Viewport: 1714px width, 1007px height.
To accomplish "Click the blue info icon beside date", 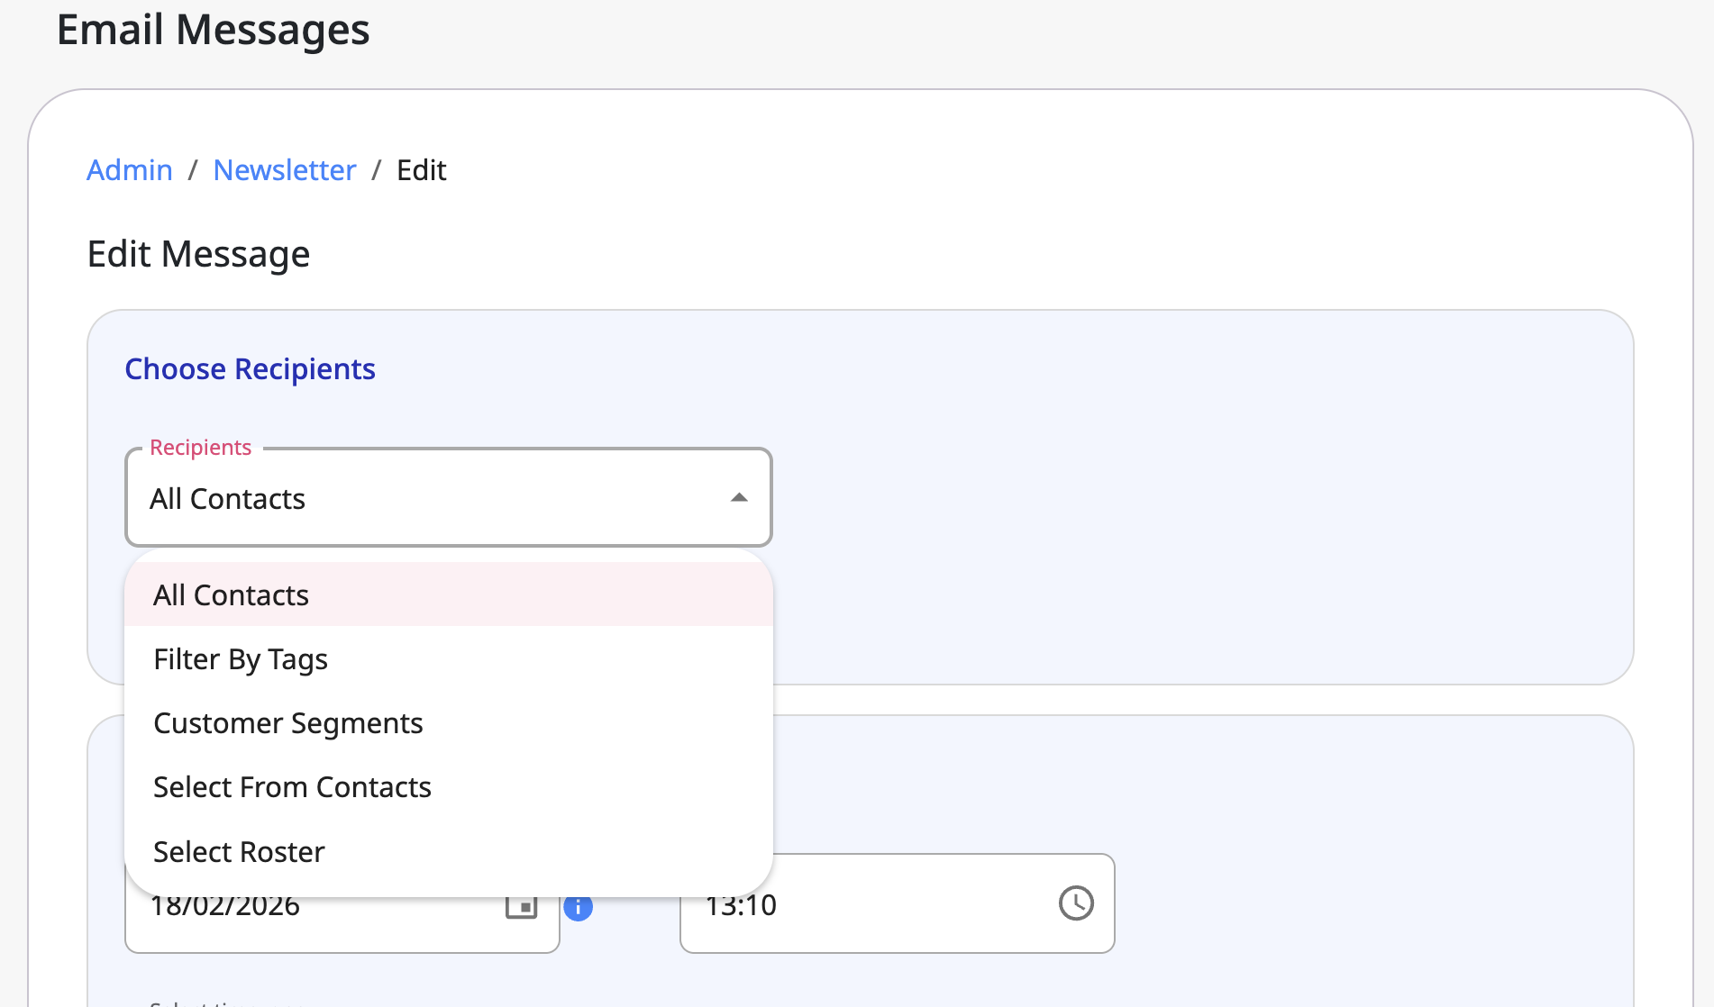I will [579, 907].
